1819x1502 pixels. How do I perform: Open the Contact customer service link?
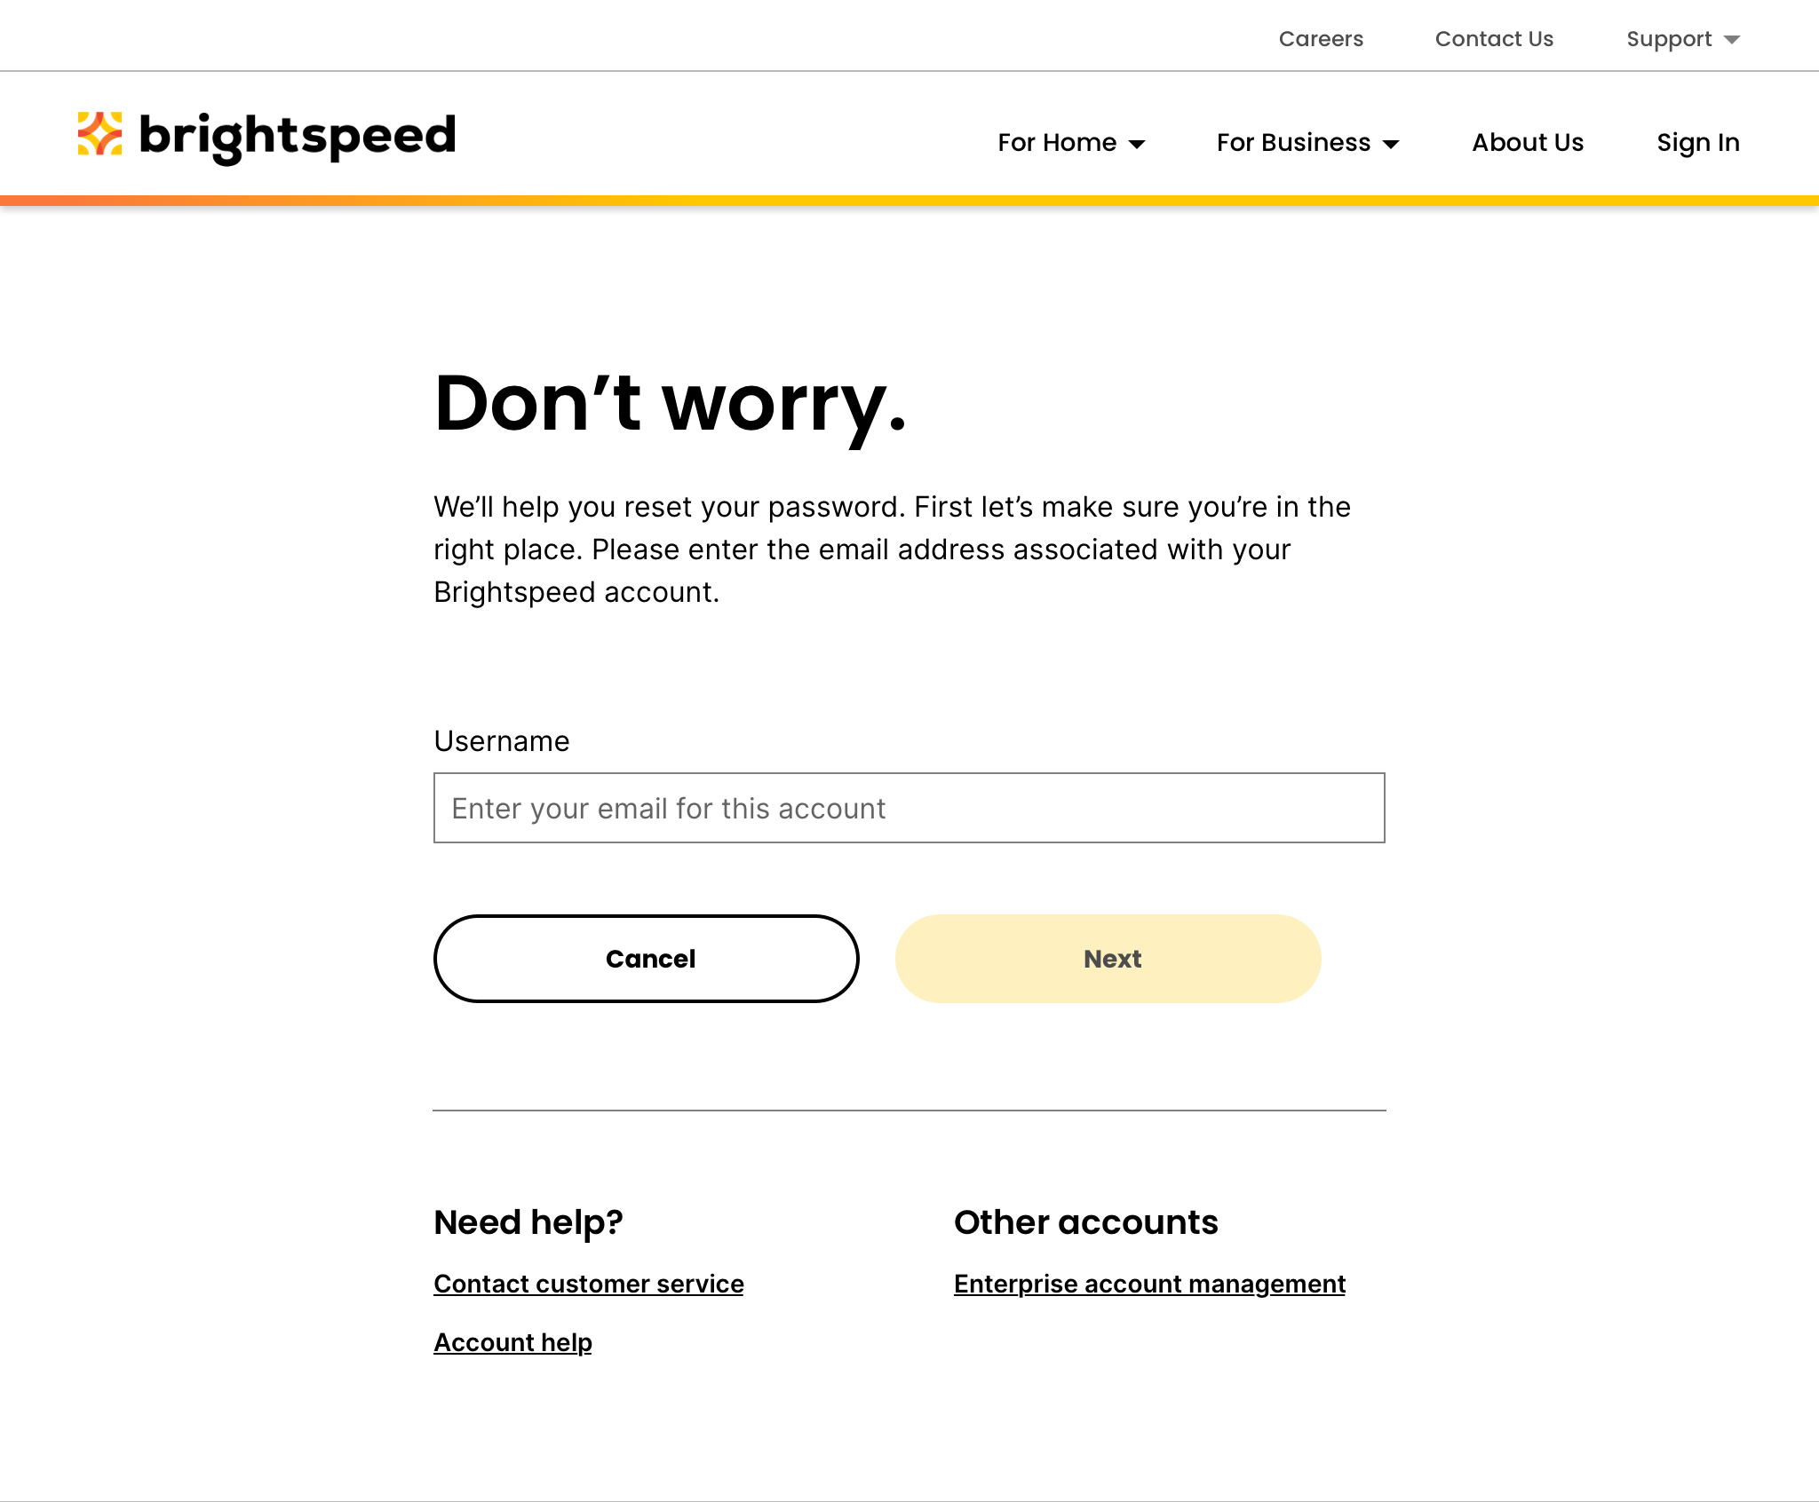point(588,1283)
